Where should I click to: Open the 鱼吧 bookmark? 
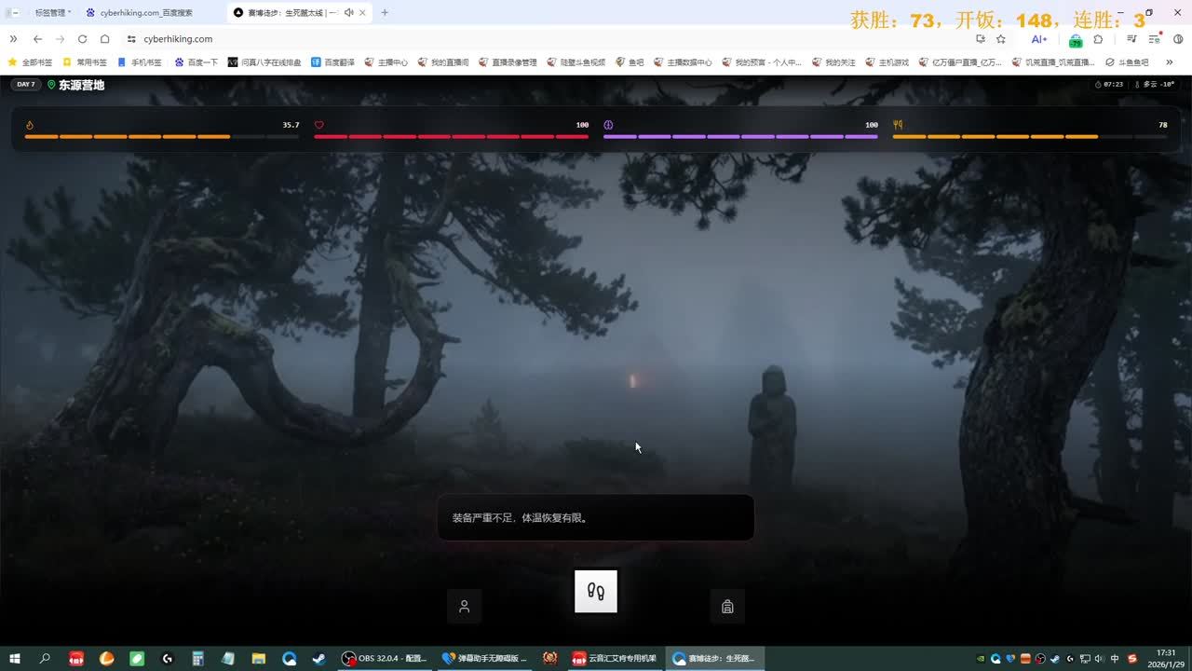[629, 62]
